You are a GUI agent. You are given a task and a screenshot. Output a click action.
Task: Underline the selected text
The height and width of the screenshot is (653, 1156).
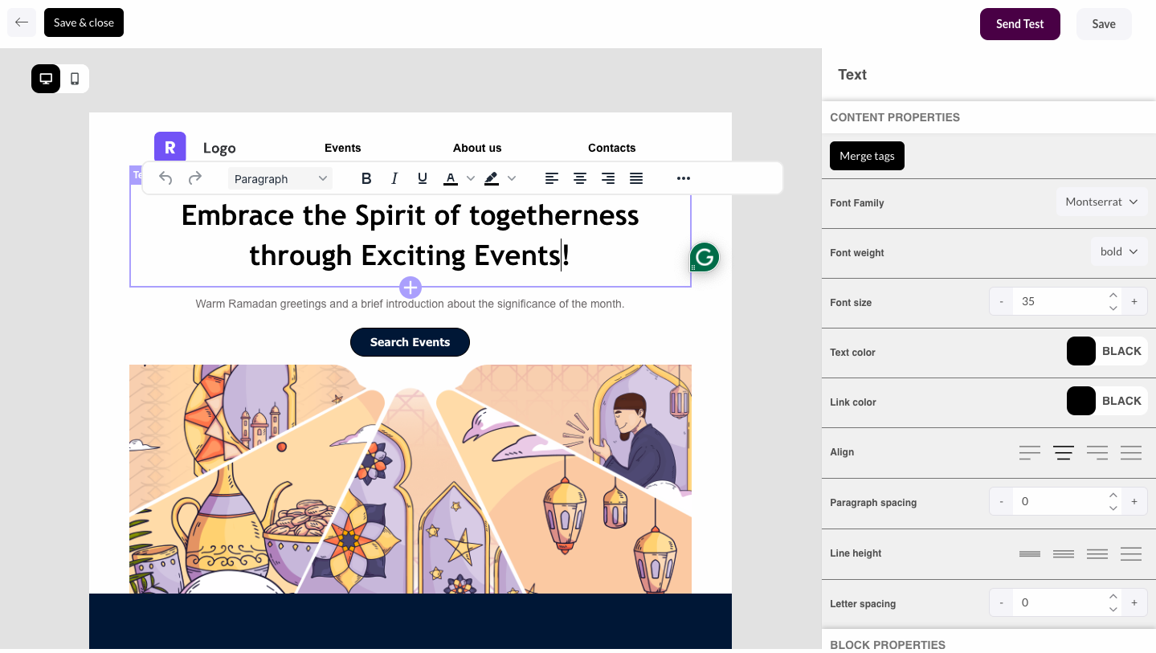[x=422, y=178]
